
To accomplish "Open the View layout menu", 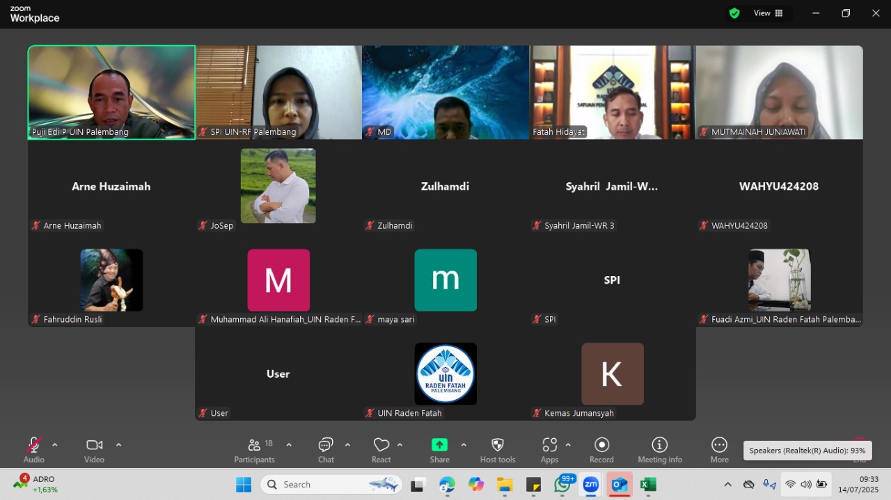I will click(768, 13).
